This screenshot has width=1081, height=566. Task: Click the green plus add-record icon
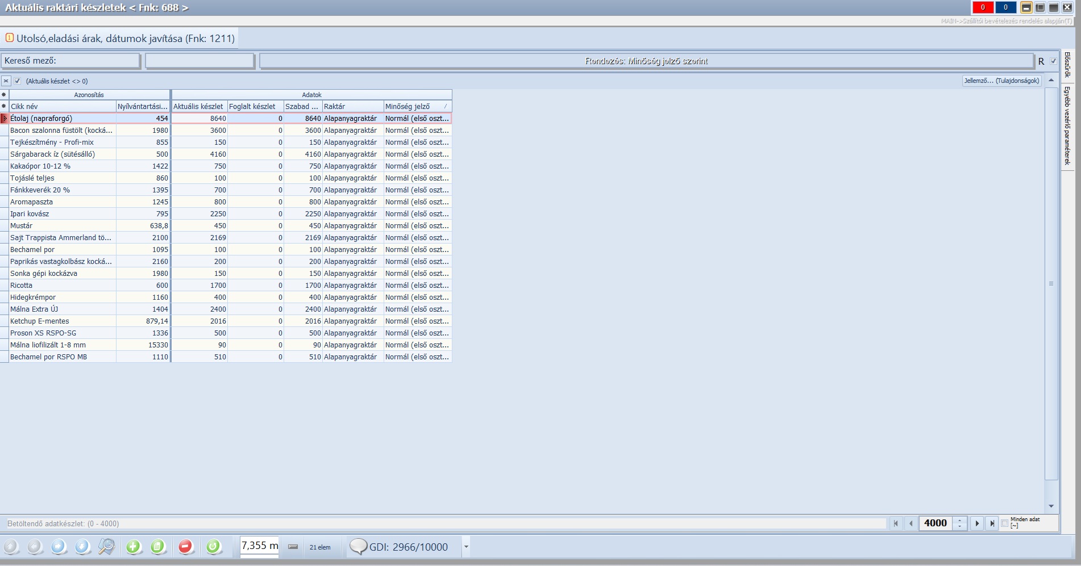134,547
